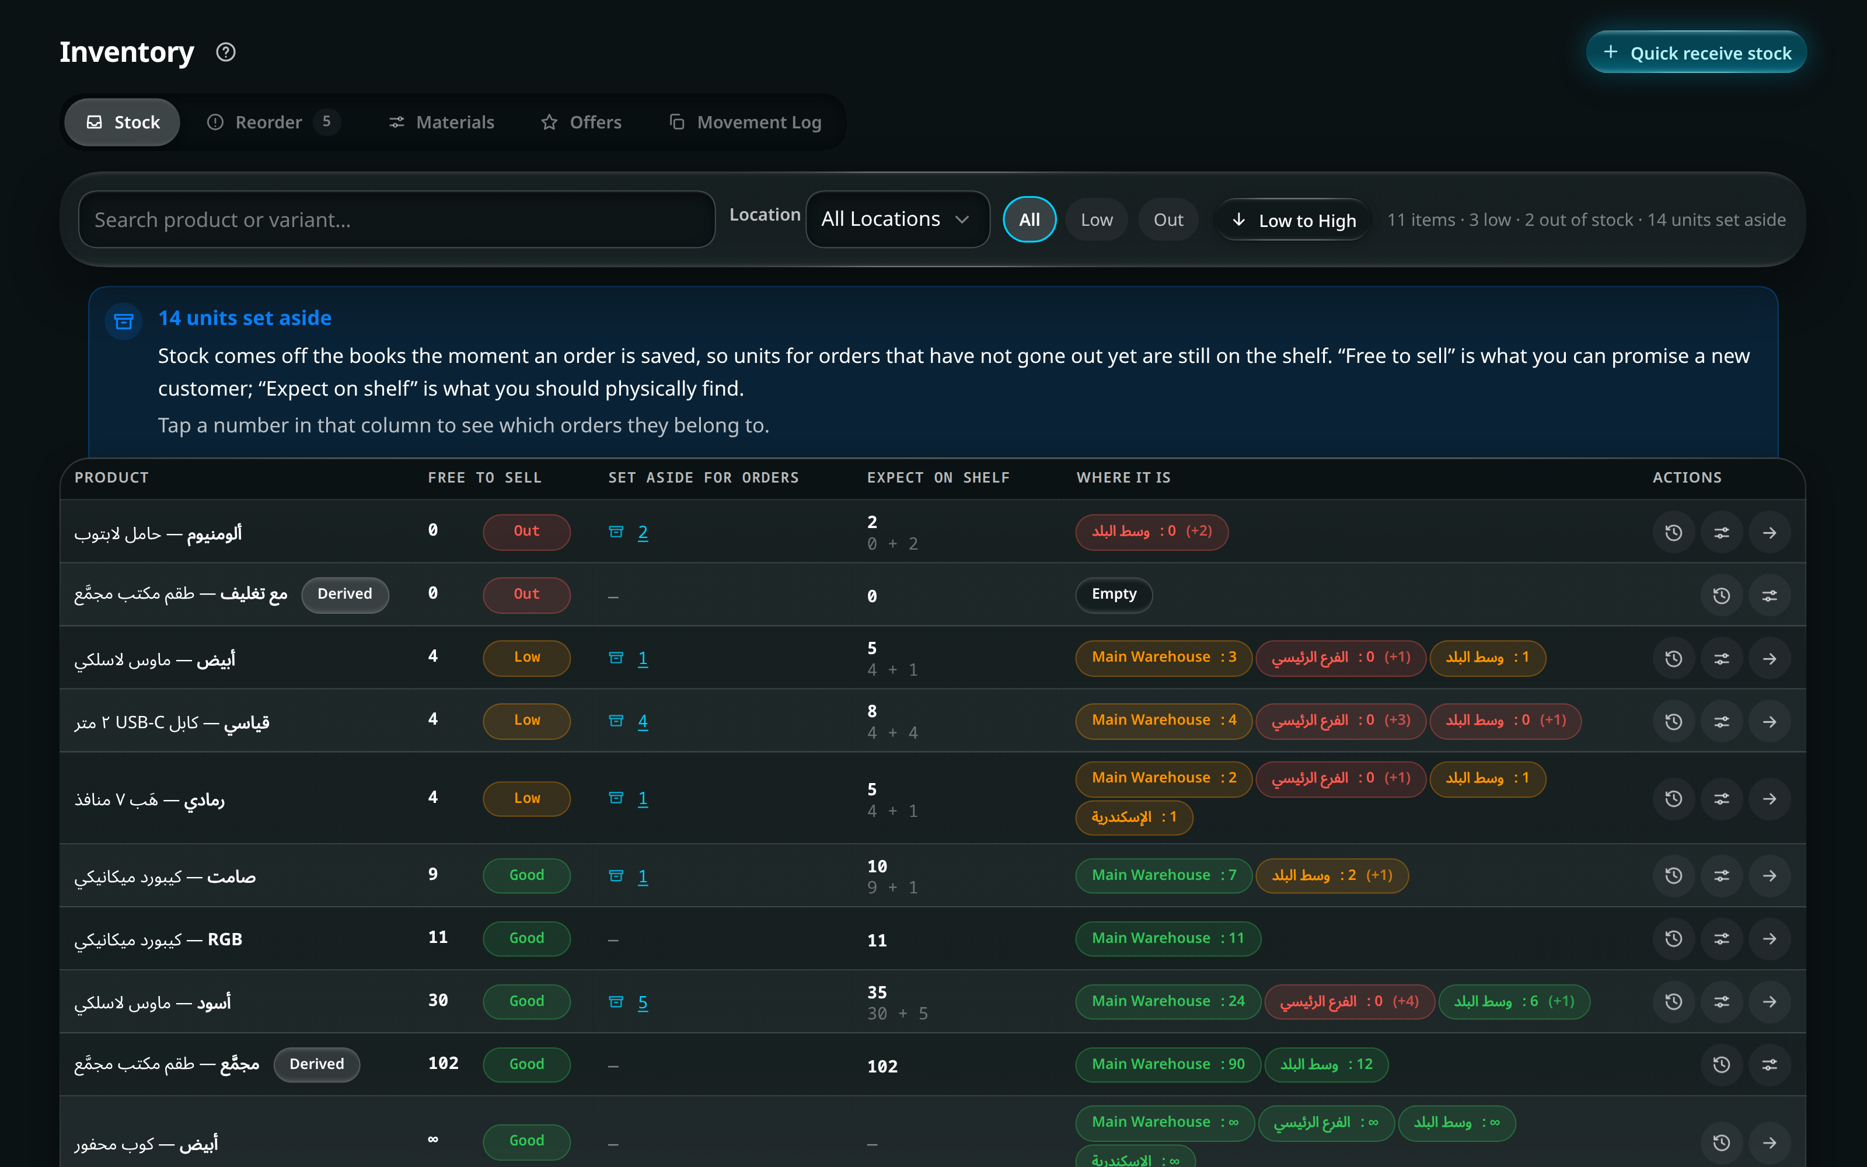Click the Out badge on ألومنيوم row

click(526, 532)
